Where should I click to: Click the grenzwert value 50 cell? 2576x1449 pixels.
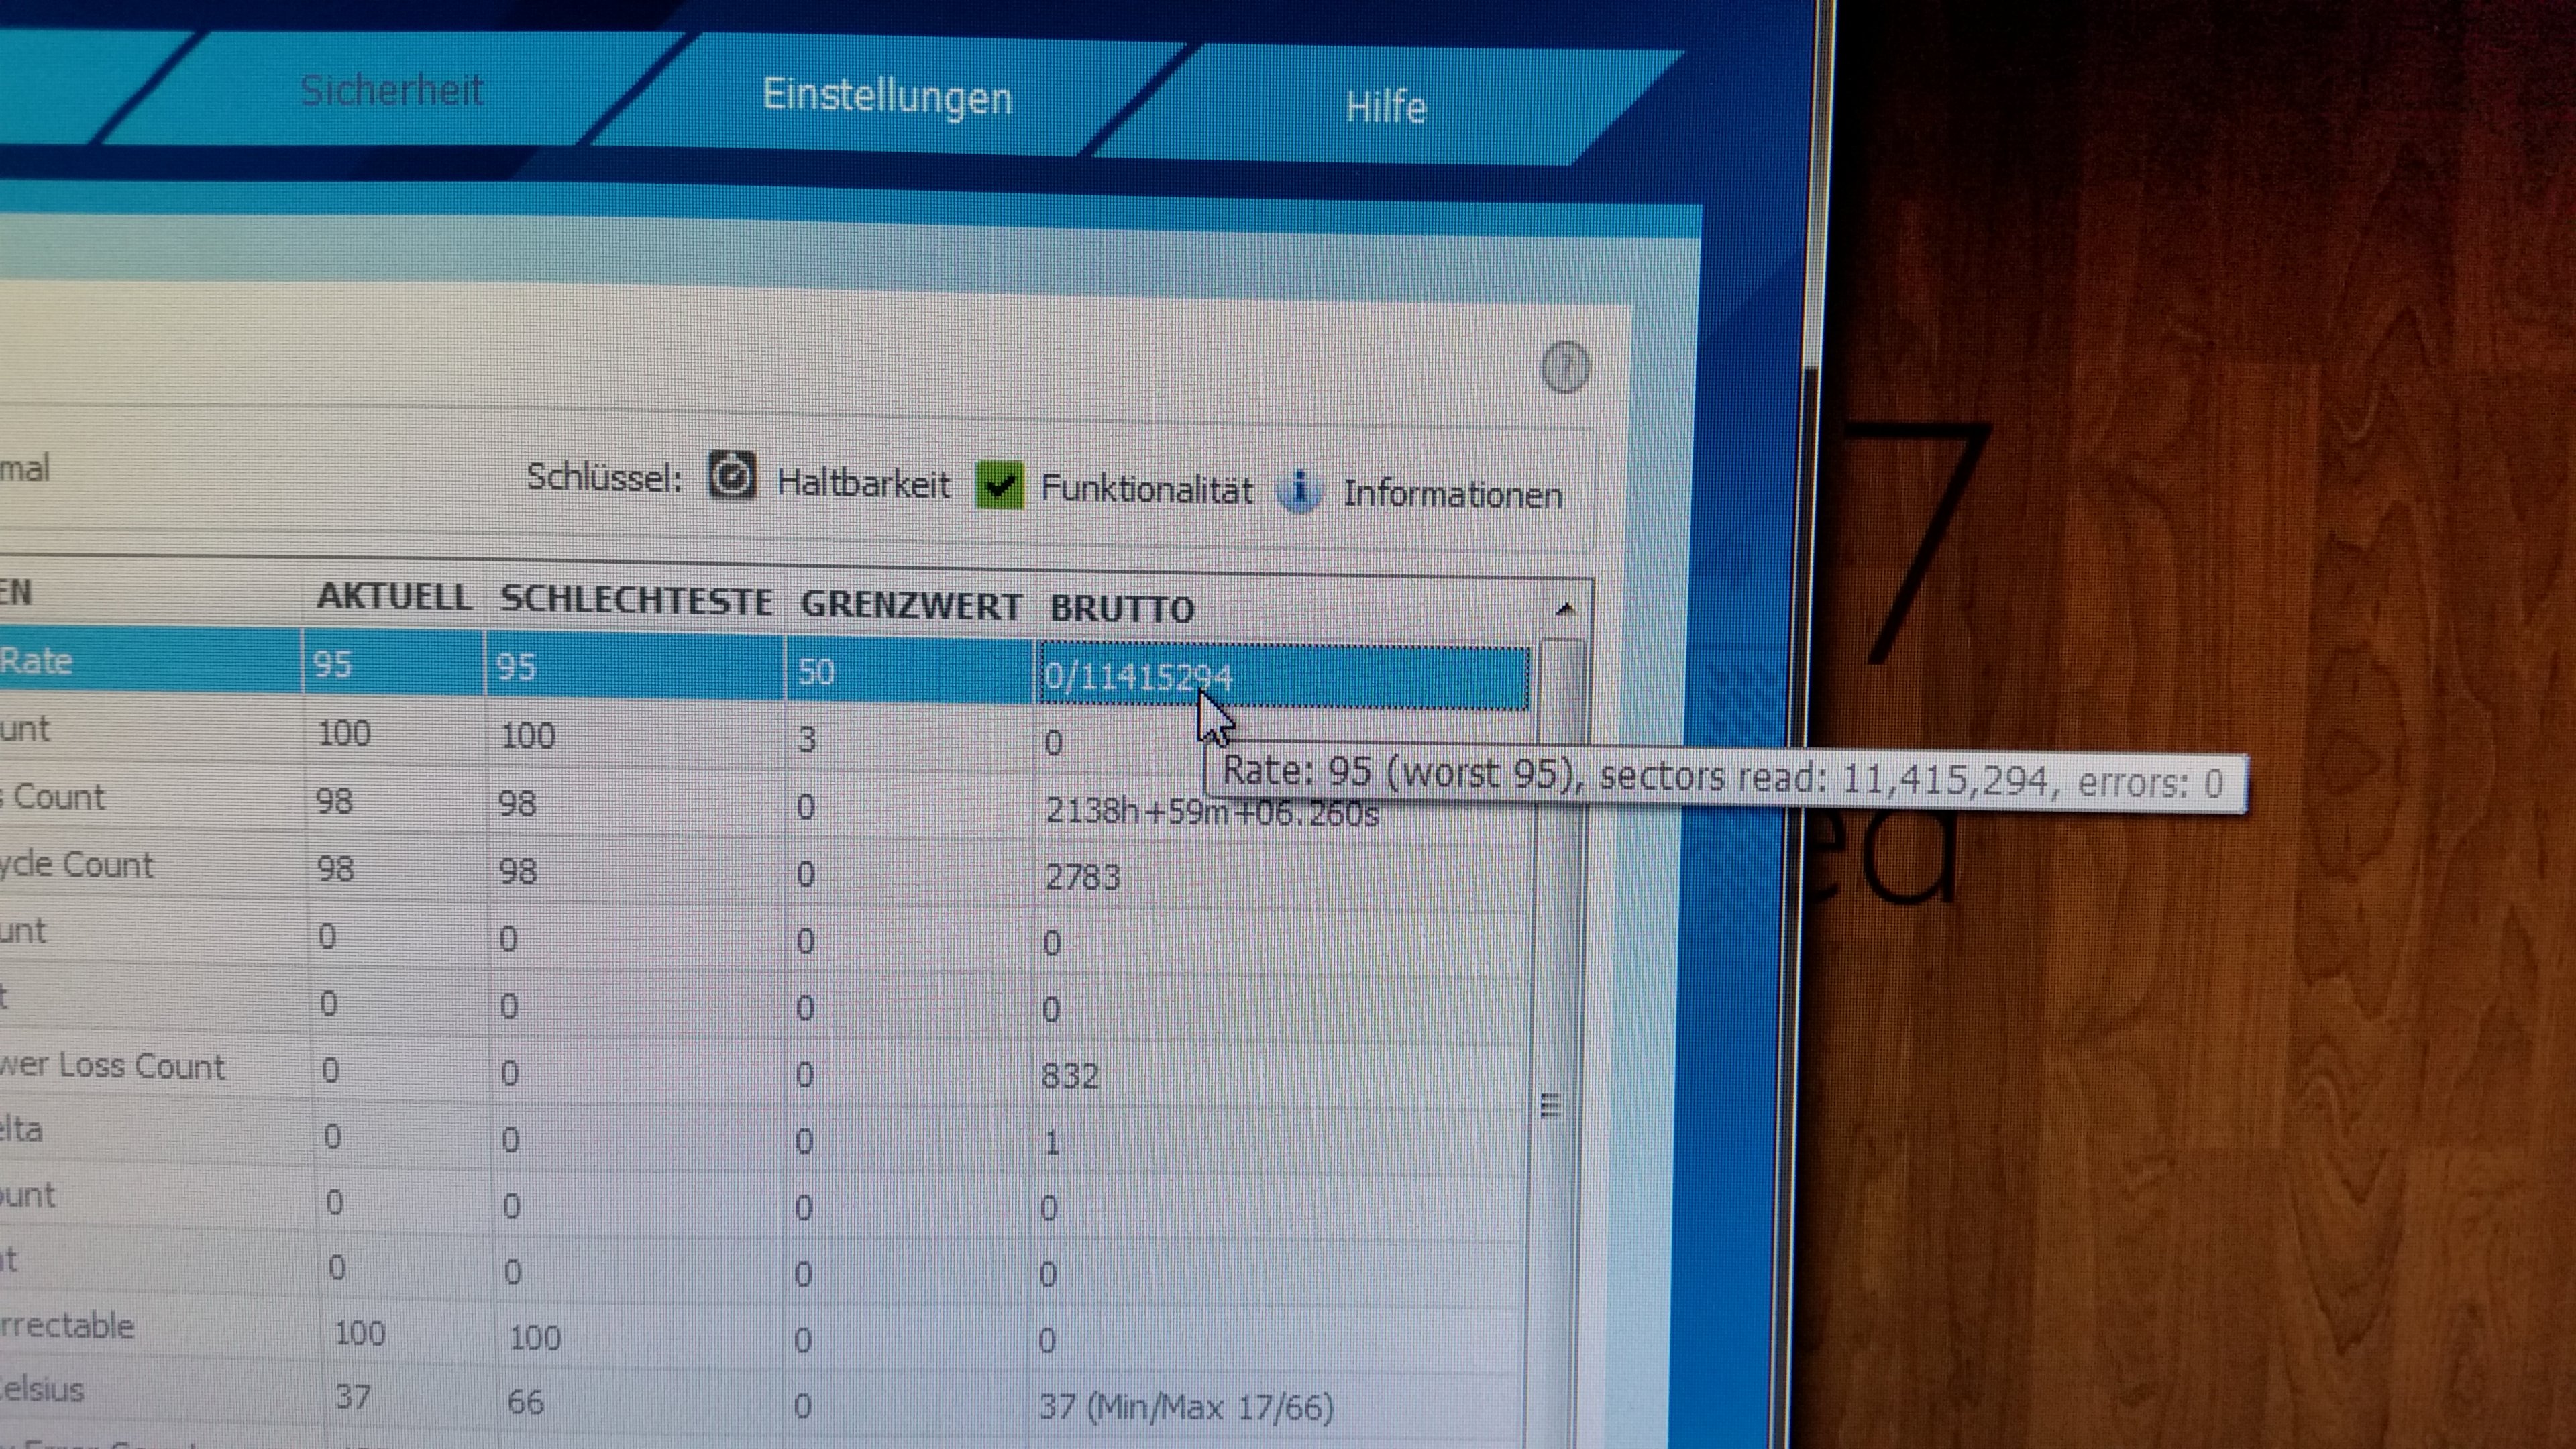coord(816,671)
